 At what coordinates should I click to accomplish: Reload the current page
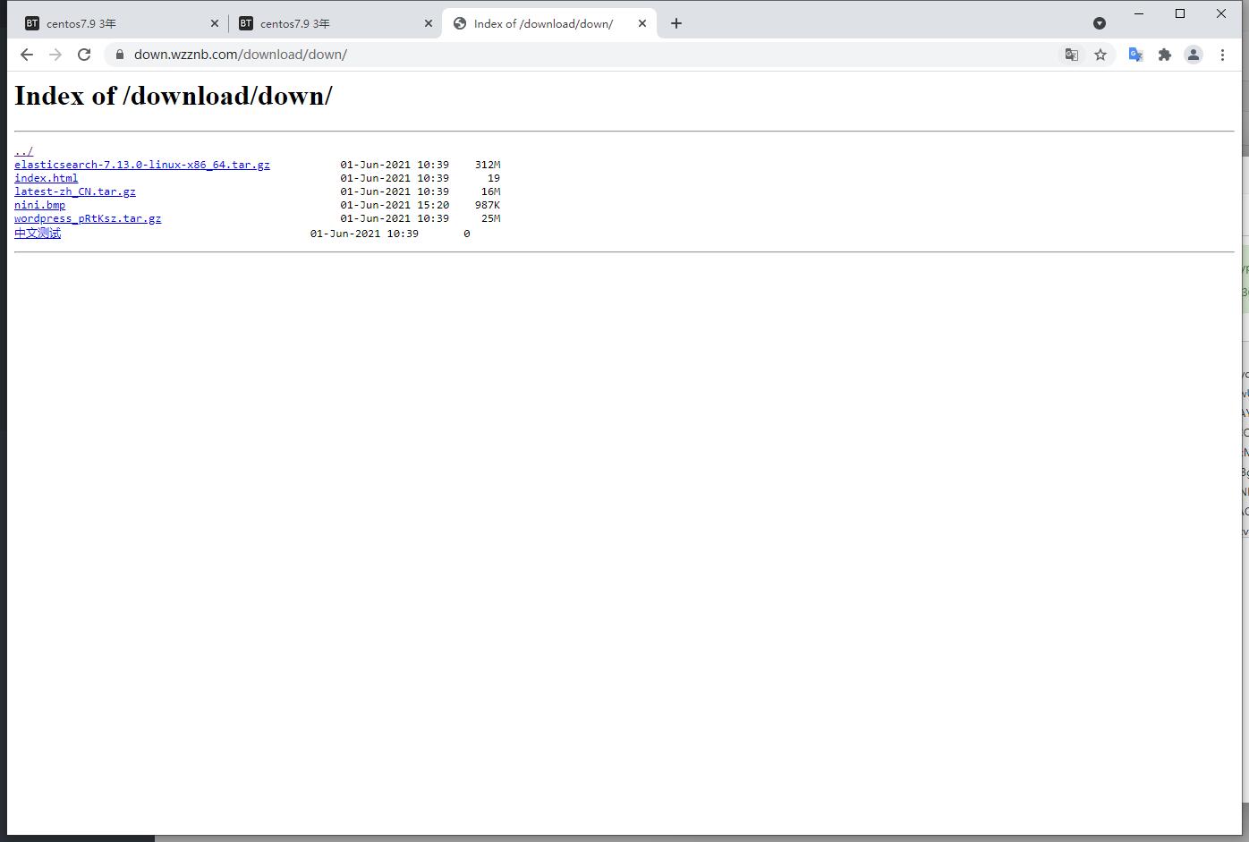[84, 55]
